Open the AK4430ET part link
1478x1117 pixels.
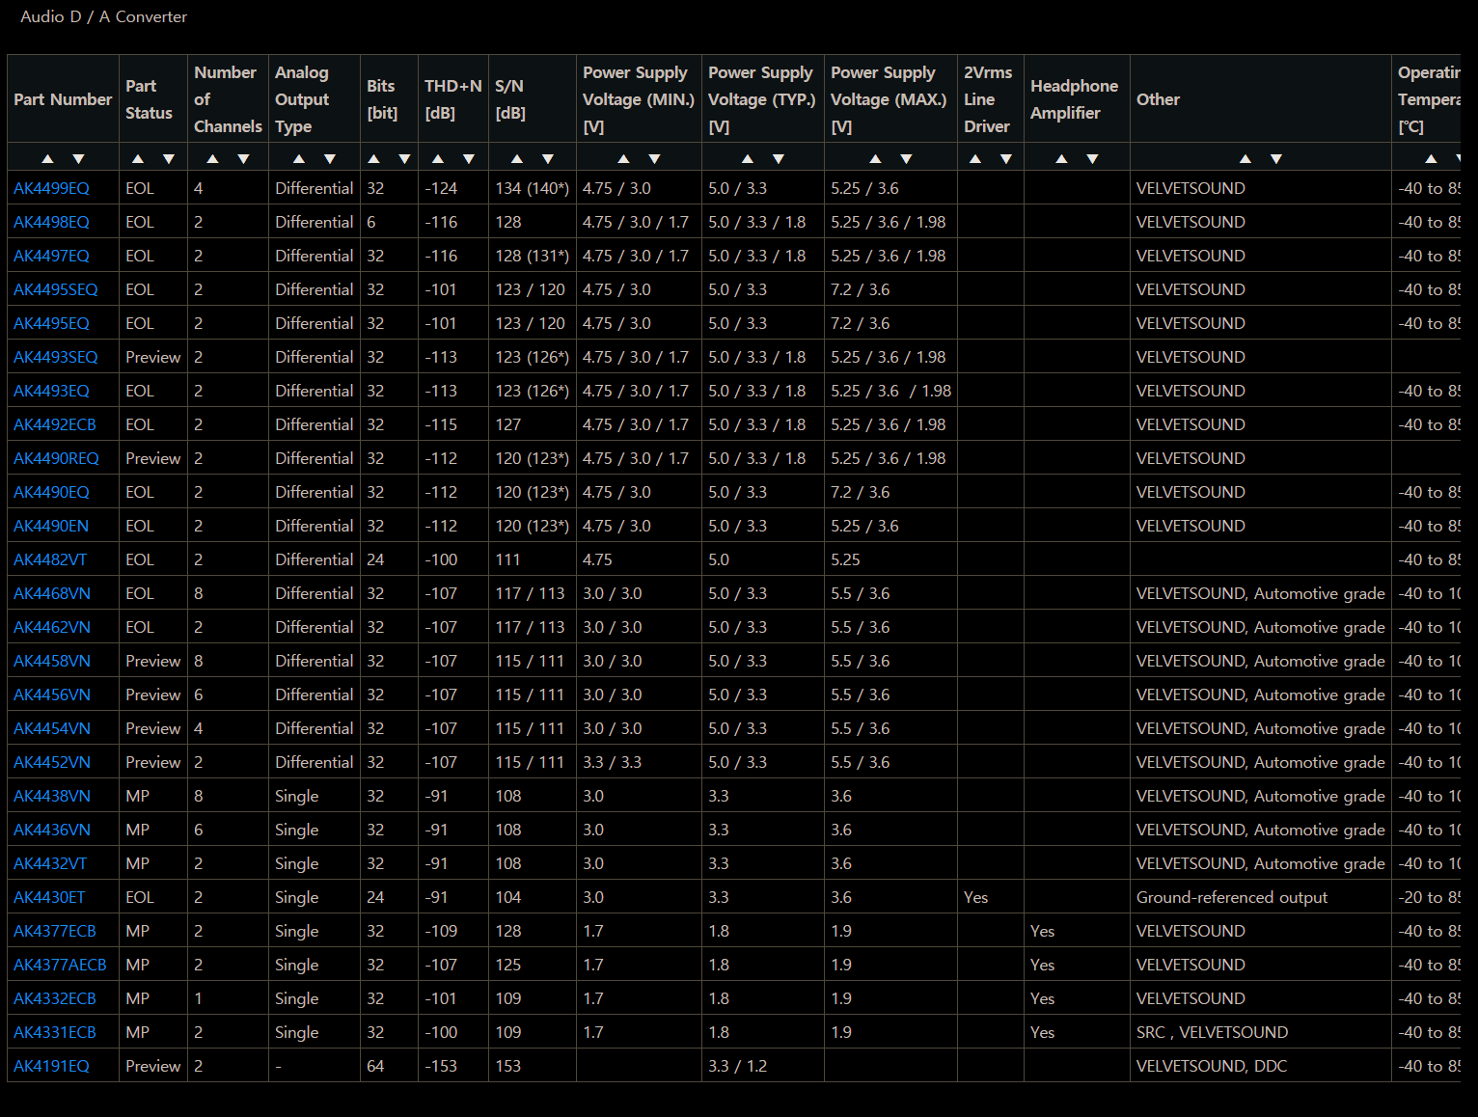(49, 897)
